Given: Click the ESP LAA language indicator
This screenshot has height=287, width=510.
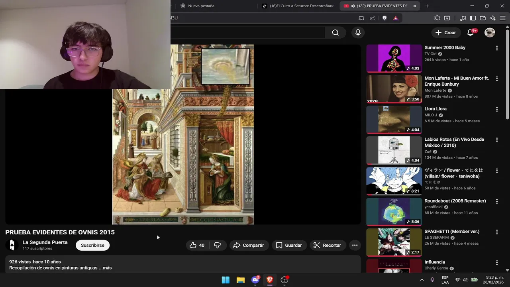Looking at the screenshot, I should click(445, 280).
